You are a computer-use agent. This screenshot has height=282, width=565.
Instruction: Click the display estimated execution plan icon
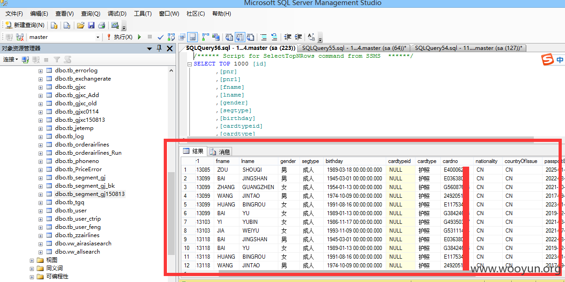pyautogui.click(x=172, y=37)
